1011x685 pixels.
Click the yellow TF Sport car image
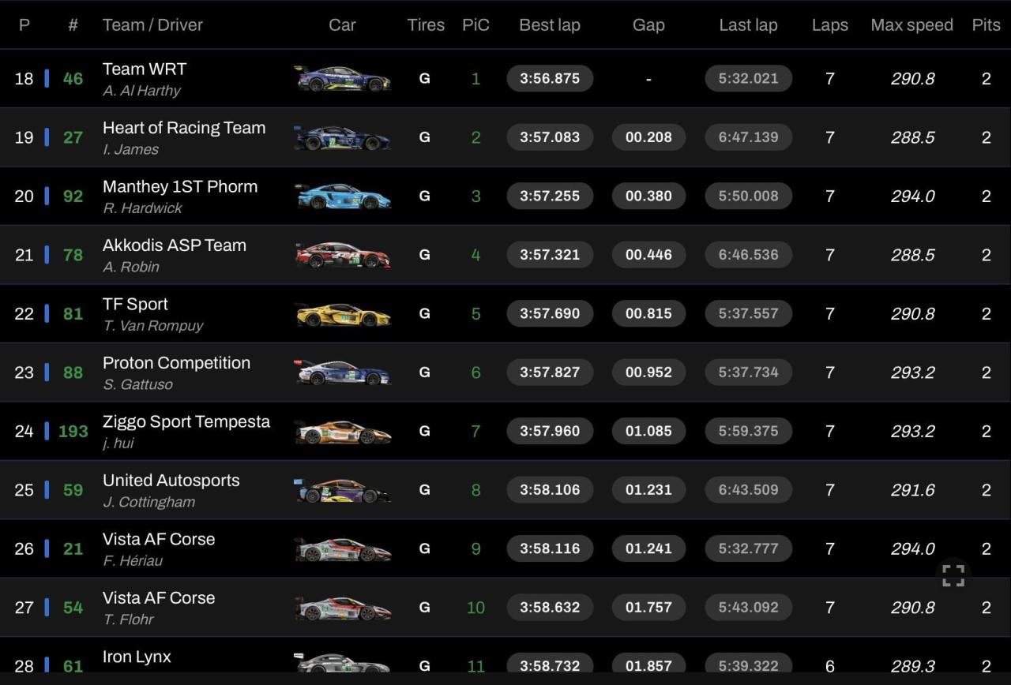tap(342, 314)
